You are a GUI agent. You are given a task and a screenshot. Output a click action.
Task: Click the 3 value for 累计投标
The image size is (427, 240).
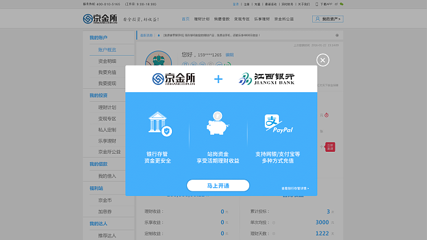(x=328, y=211)
